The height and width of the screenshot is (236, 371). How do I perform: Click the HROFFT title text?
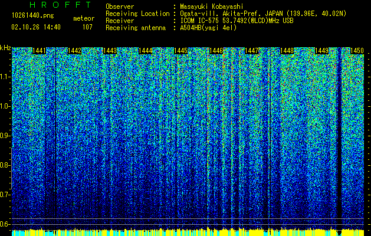[60, 5]
